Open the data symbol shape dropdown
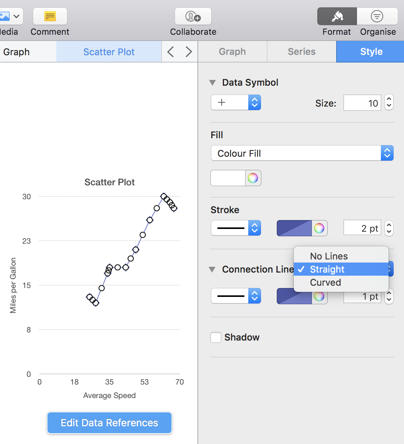This screenshot has height=444, width=404. (236, 103)
